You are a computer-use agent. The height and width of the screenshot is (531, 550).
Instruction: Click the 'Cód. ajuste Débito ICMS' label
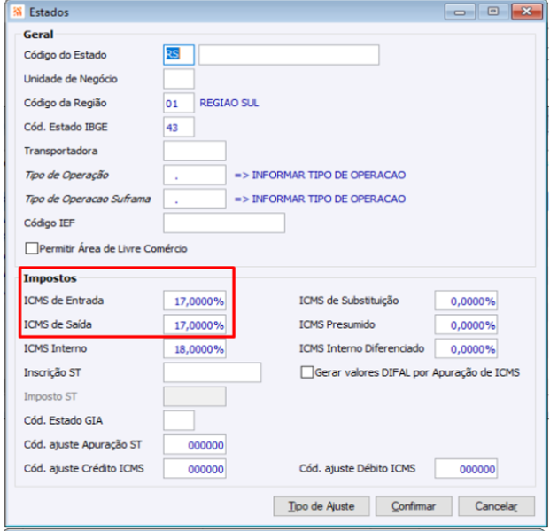[357, 468]
